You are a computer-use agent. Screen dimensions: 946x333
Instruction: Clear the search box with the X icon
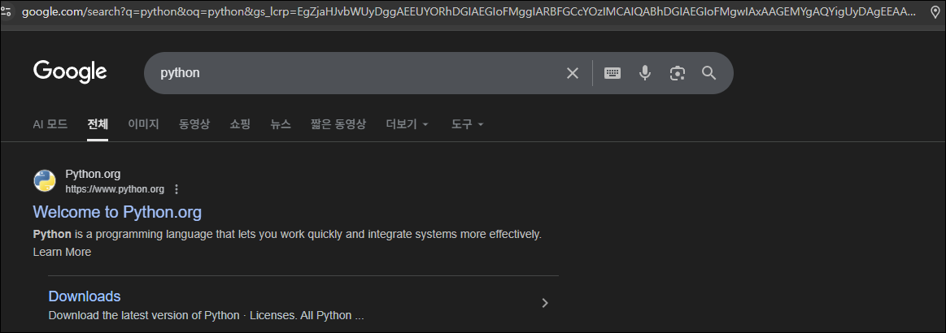(x=572, y=73)
